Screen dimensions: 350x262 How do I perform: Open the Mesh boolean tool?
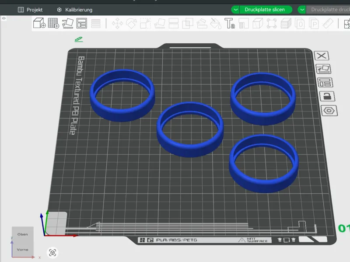[x=188, y=24]
